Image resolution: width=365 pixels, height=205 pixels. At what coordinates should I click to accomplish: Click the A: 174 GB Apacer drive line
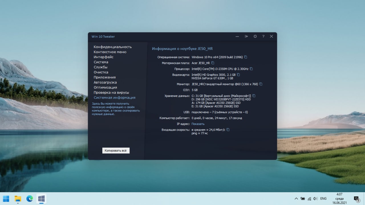(216, 103)
